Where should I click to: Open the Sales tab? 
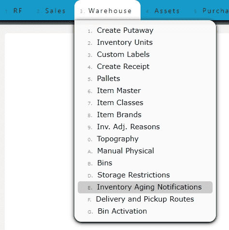point(51,11)
